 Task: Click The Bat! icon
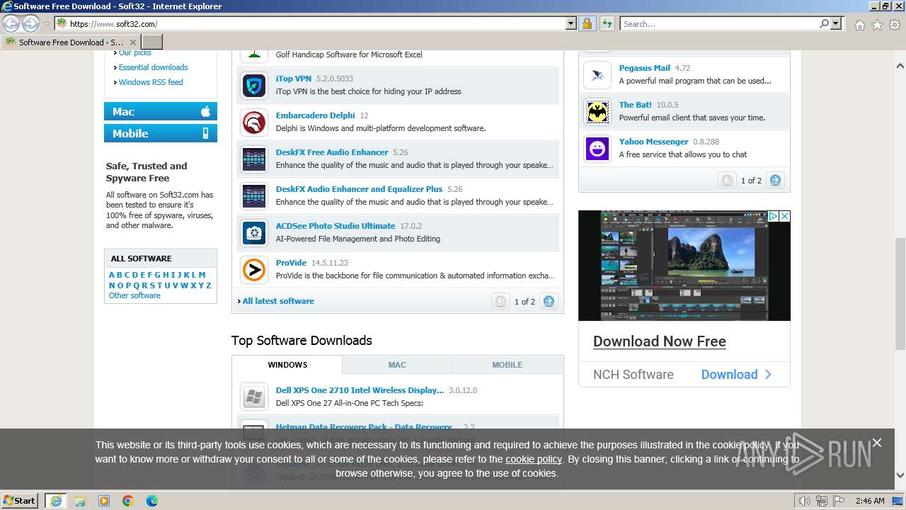pos(597,111)
